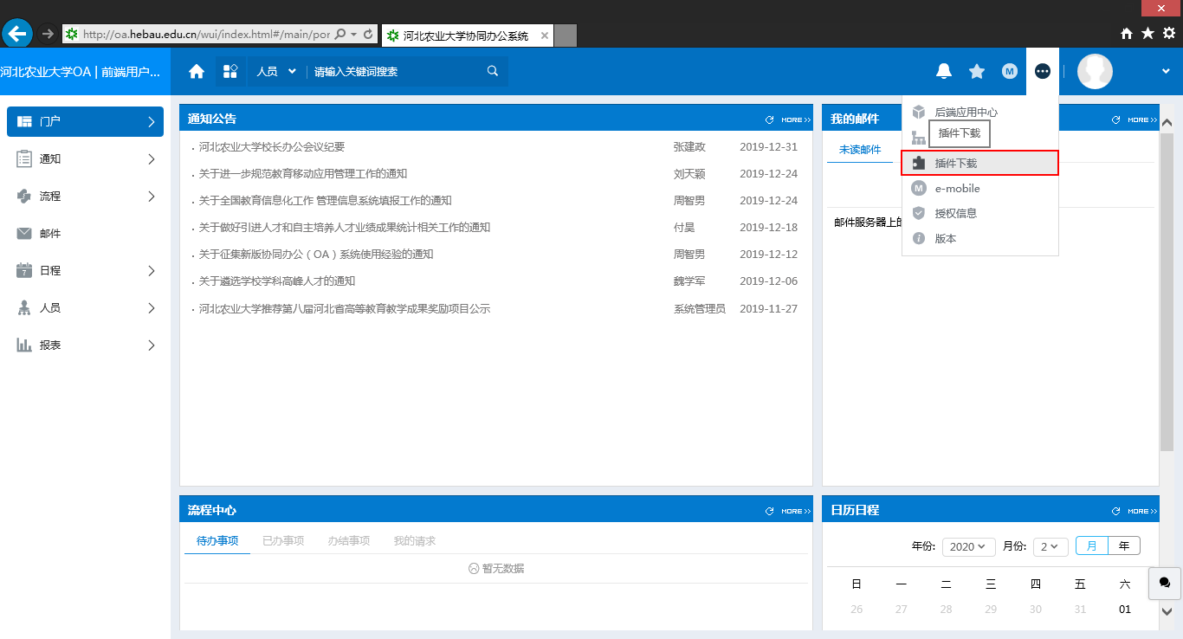The image size is (1183, 639).
Task: Open browser settings gear
Action: click(1169, 34)
